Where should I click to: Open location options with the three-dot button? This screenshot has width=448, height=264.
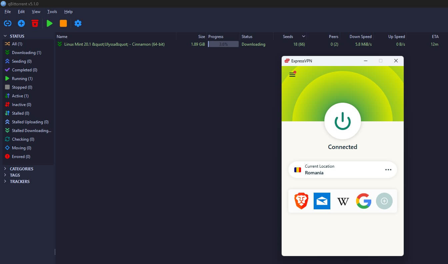point(388,170)
